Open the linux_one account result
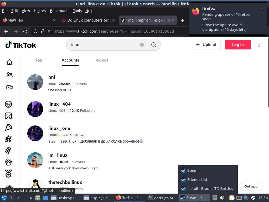Viewport: 269px width, 202px height. tap(59, 128)
